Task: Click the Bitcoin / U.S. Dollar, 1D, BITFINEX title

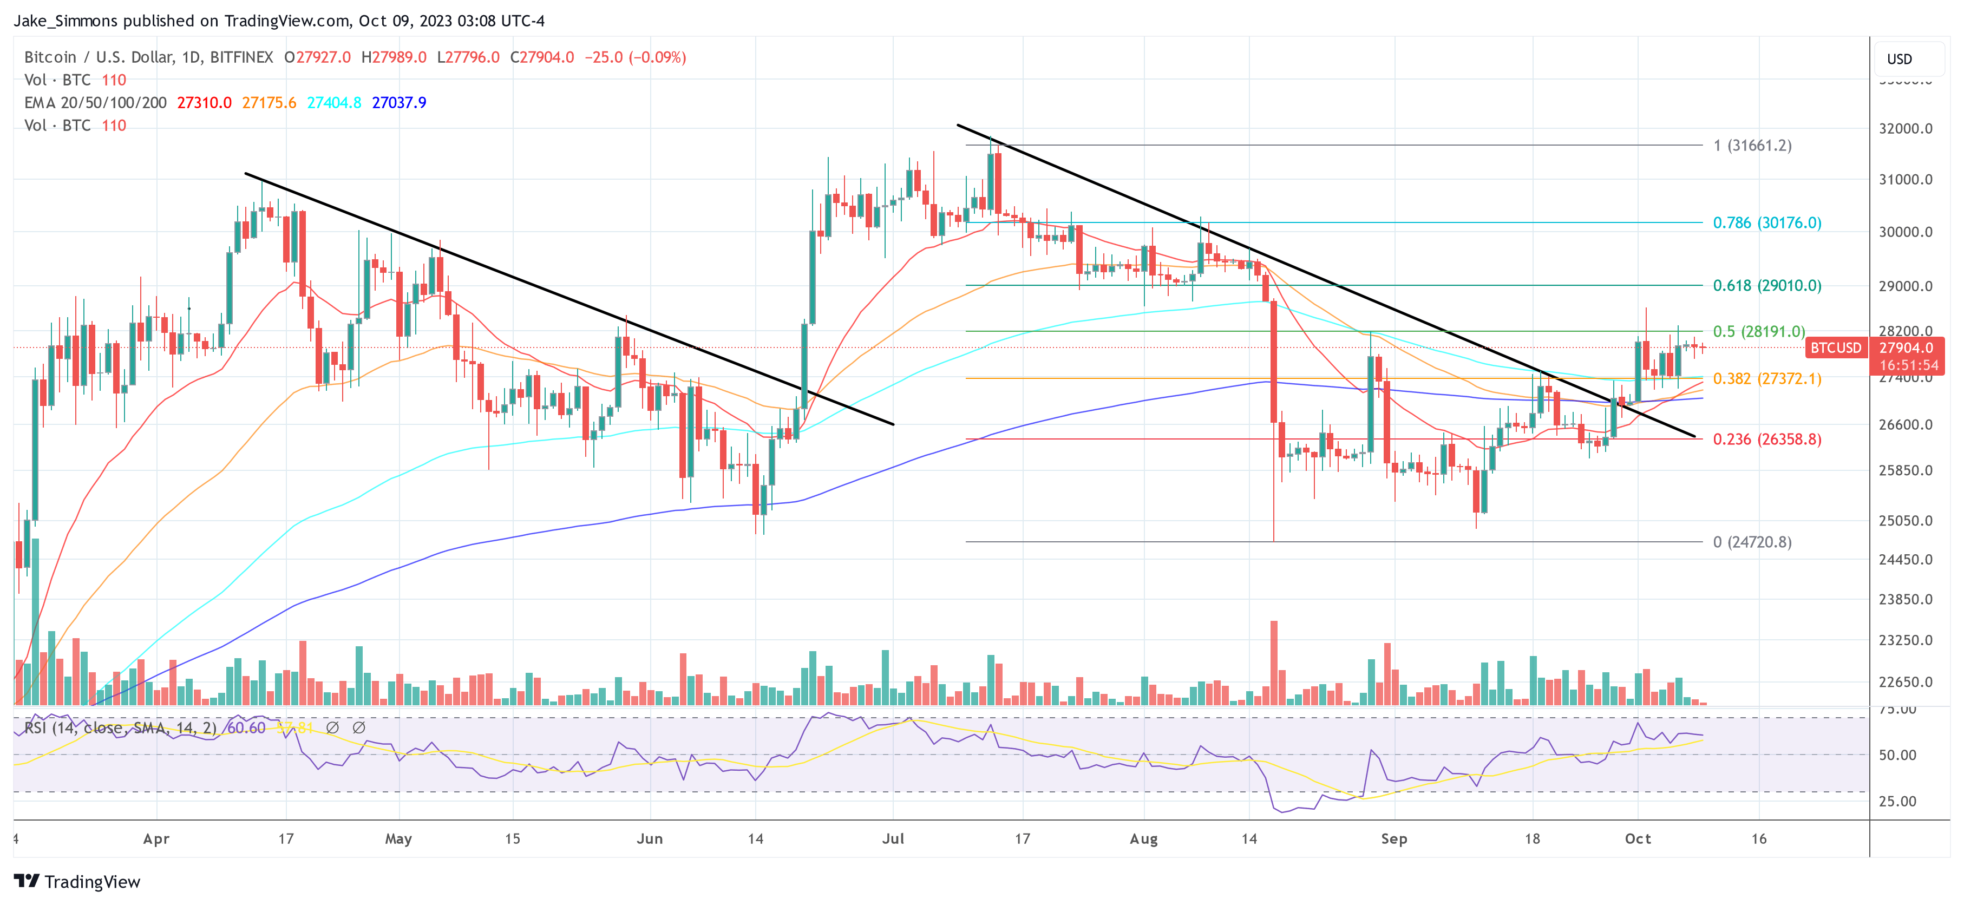Action: [x=149, y=57]
